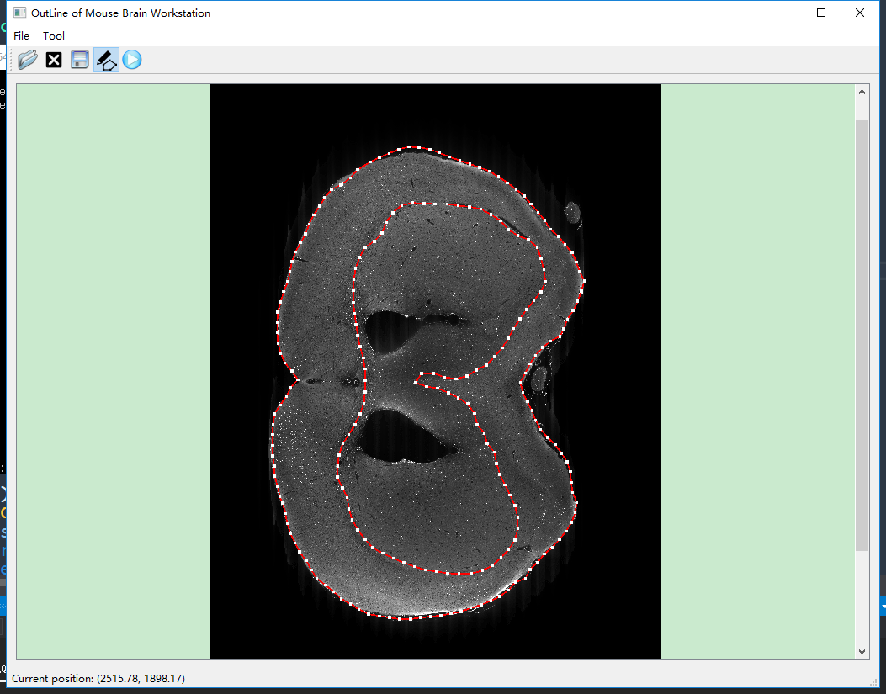Save with the floppy disk icon
This screenshot has width=886, height=694.
pos(80,60)
